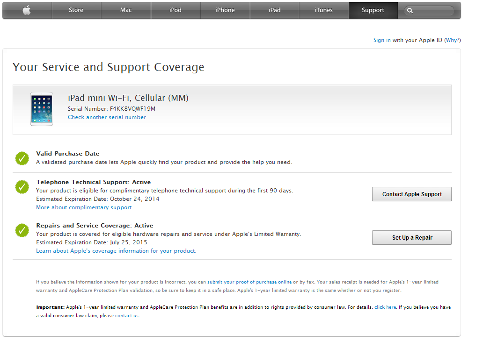Click the search magnifier icon
Viewport: 483px width, 348px height.
410,11
